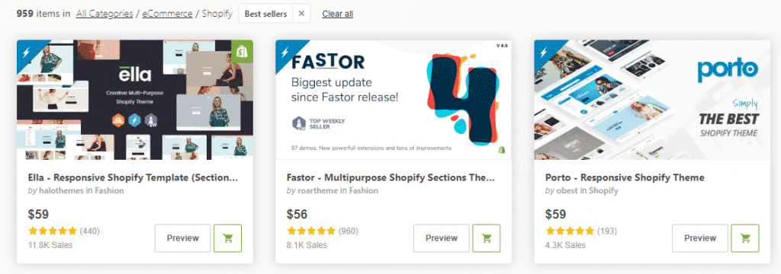Add Fastor theme to cart

pos(486,238)
